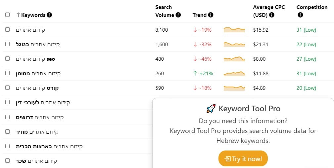This screenshot has height=168, width=334.
Task: Click the trend sparkline in the +21% row
Action: [x=234, y=74]
